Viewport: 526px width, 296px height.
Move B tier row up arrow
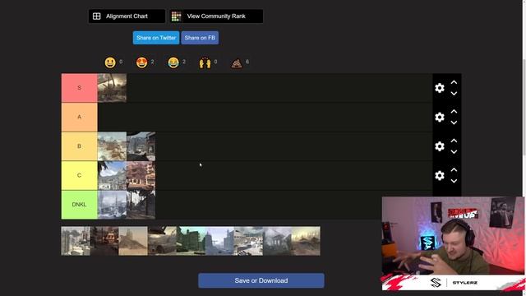point(454,141)
